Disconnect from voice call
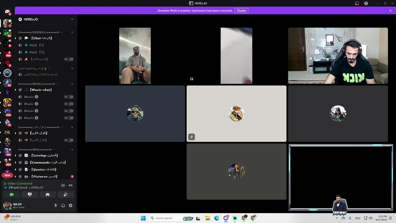This screenshot has width=396, height=223. pos(71,186)
